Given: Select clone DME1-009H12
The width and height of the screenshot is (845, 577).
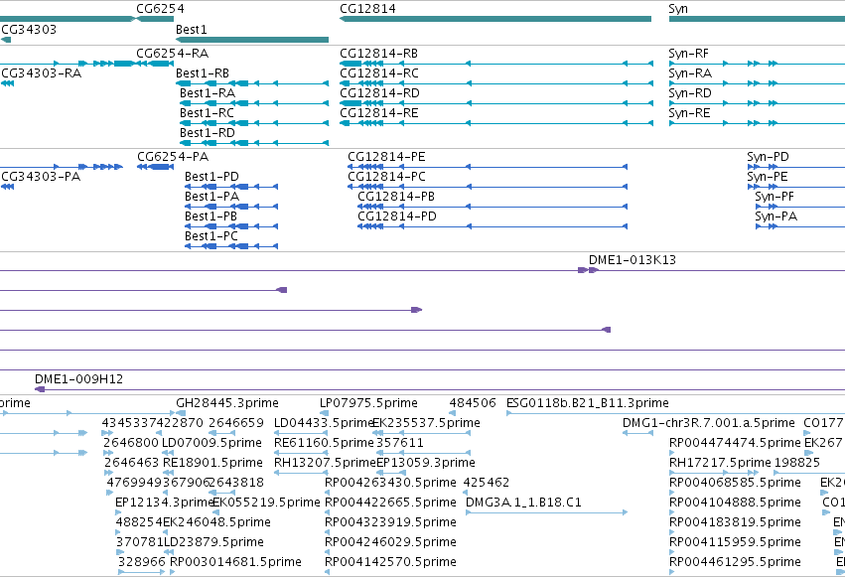Looking at the screenshot, I should pyautogui.click(x=78, y=379).
